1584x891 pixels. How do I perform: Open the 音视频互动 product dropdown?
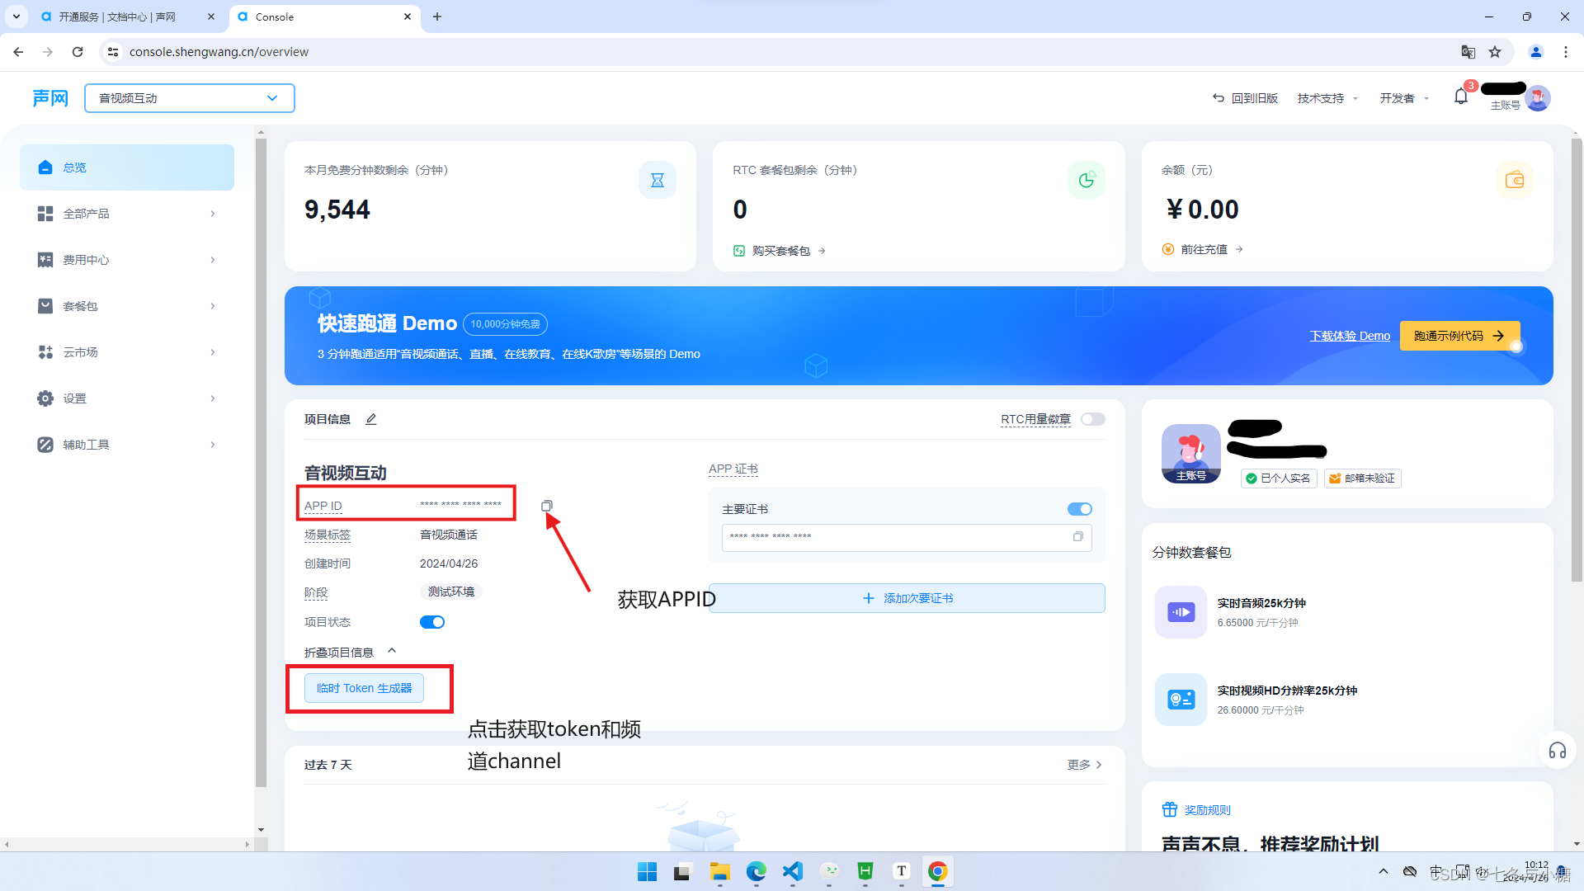click(x=190, y=98)
